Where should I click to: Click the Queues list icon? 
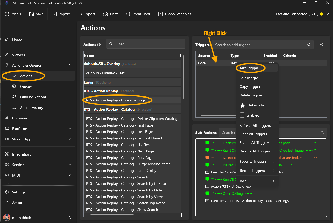(15, 86)
